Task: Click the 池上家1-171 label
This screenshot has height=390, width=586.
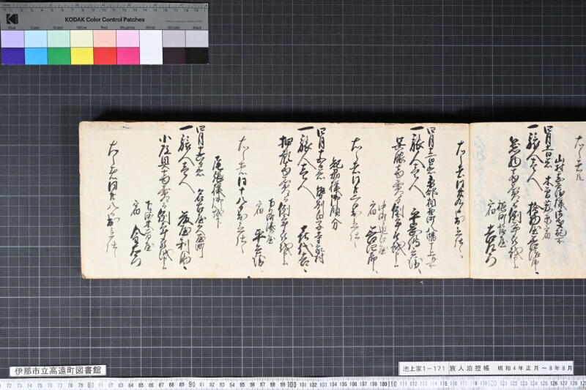Action: 424,368
